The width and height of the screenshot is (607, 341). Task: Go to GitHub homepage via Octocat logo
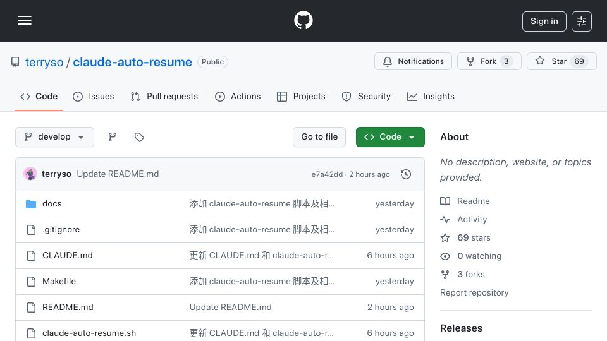pos(303,20)
